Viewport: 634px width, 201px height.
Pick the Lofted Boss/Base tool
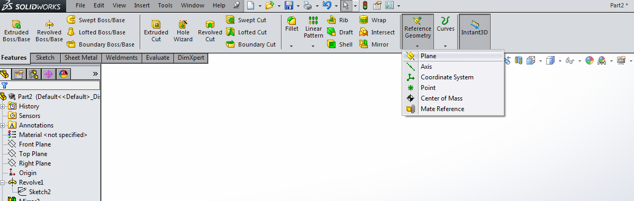96,32
